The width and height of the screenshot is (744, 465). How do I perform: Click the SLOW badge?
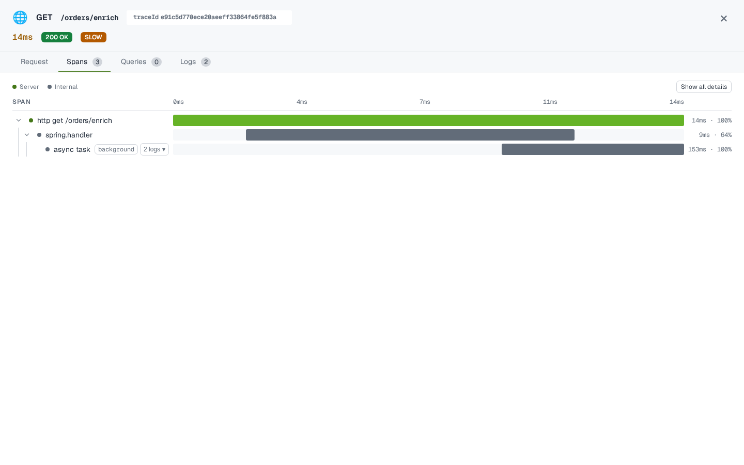tap(94, 37)
